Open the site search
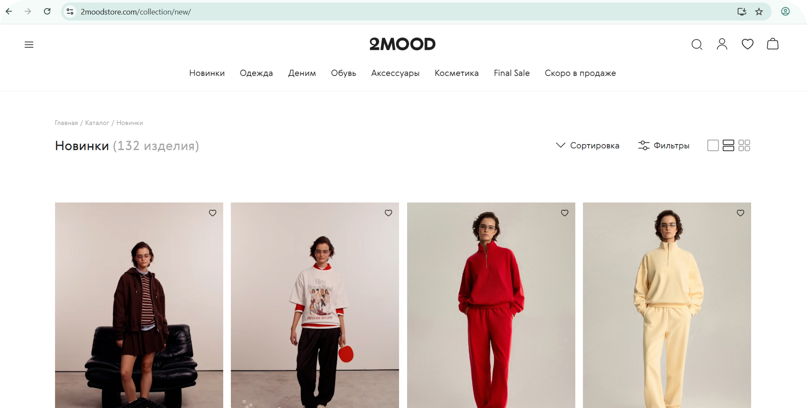Image resolution: width=807 pixels, height=408 pixels. (697, 44)
